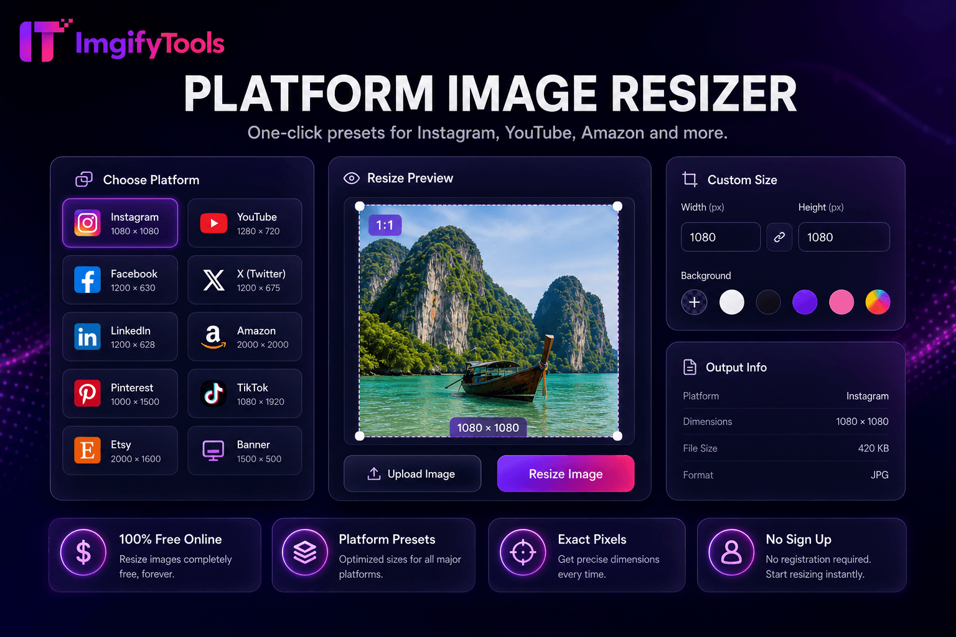Screen dimensions: 956x637
Task: Click the Platform value Instagram in Output Info
Action: 867,396
